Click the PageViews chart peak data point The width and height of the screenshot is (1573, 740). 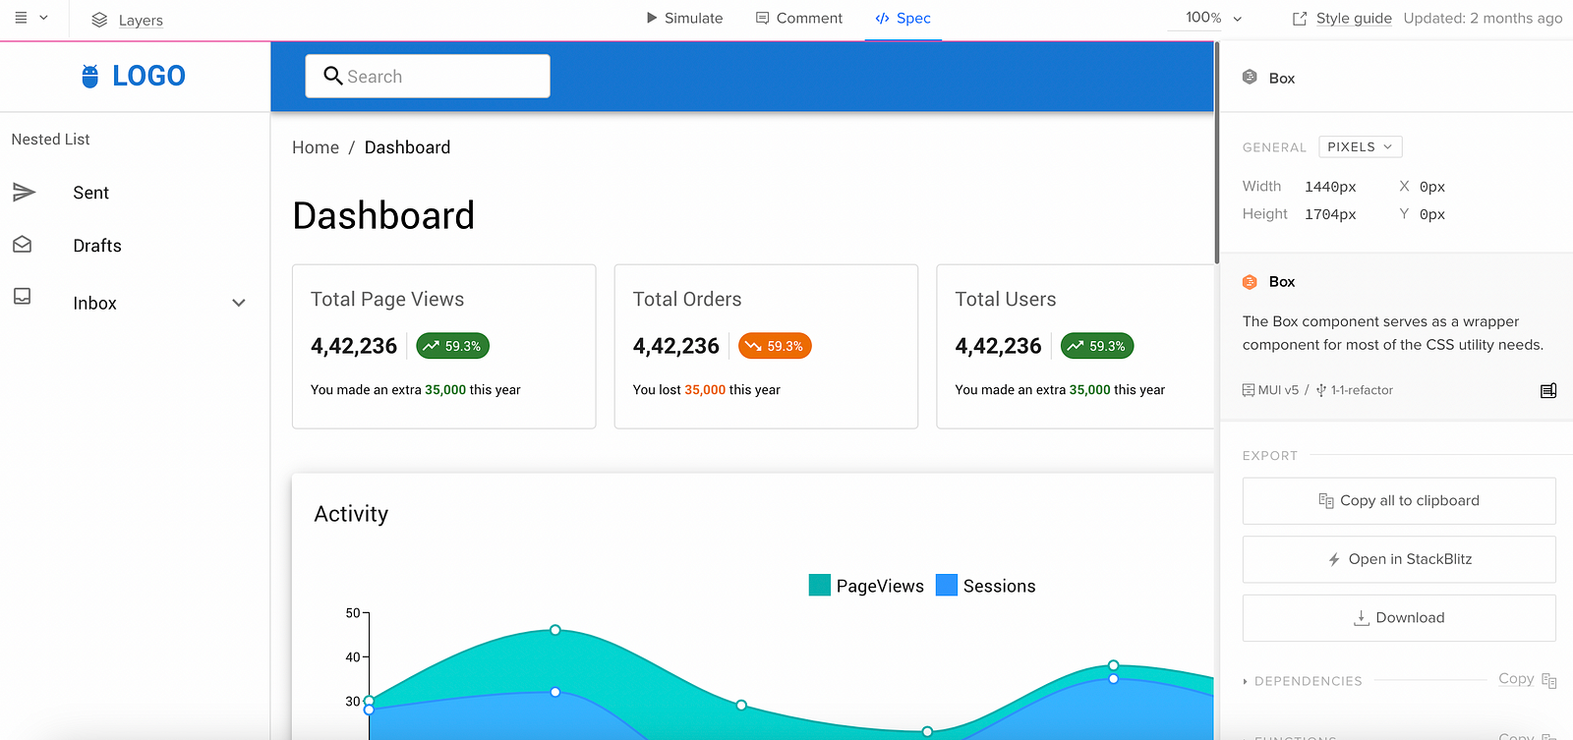point(555,630)
